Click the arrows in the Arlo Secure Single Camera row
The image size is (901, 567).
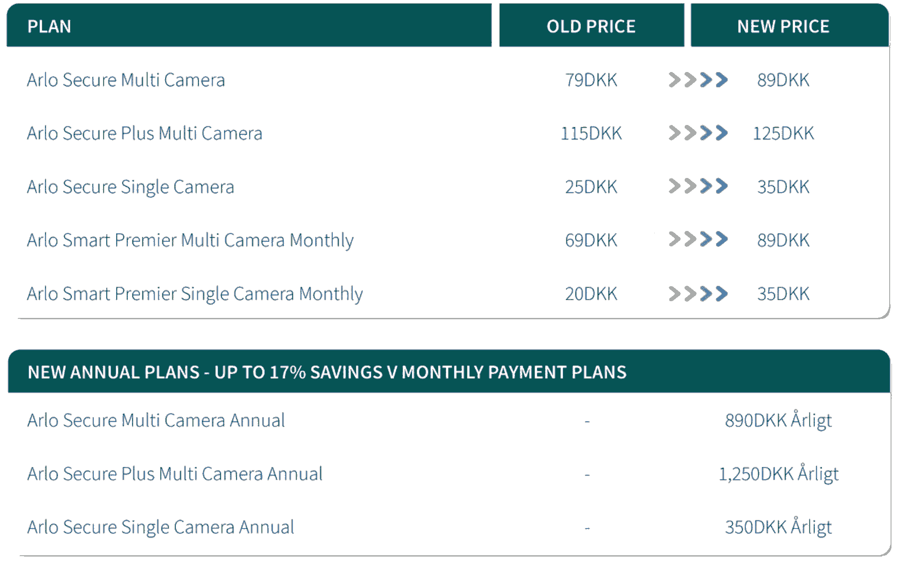[x=698, y=186]
